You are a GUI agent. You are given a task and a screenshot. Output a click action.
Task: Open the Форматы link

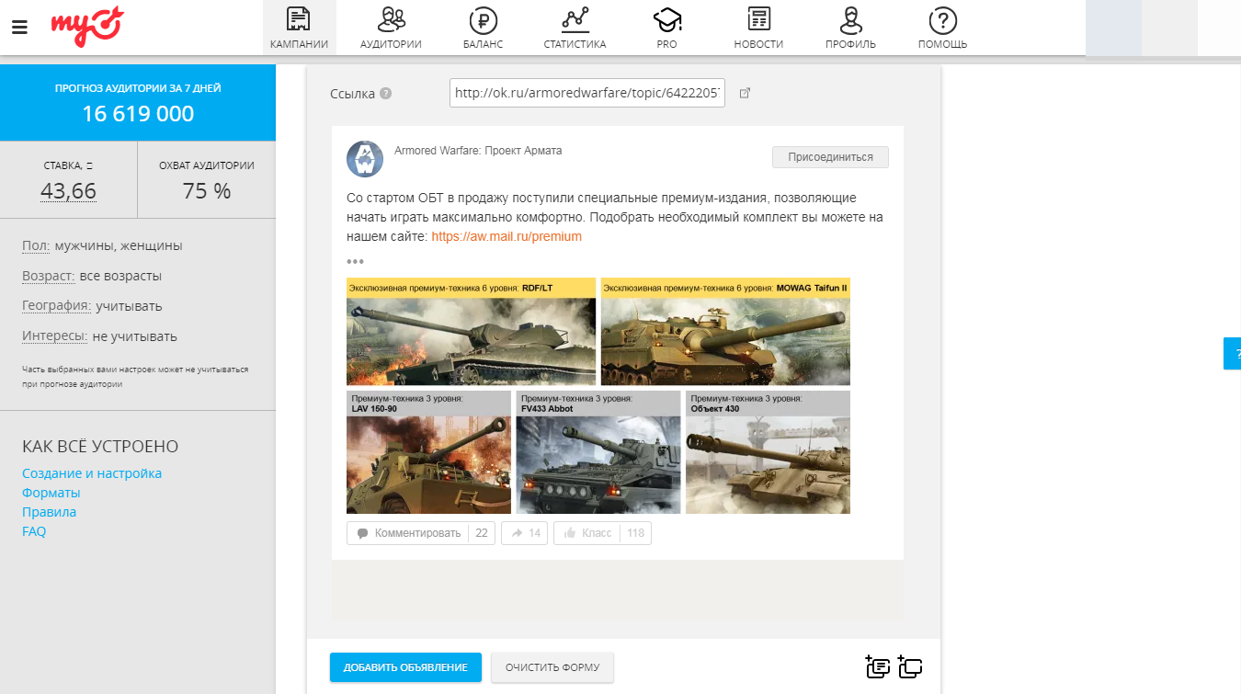51,493
